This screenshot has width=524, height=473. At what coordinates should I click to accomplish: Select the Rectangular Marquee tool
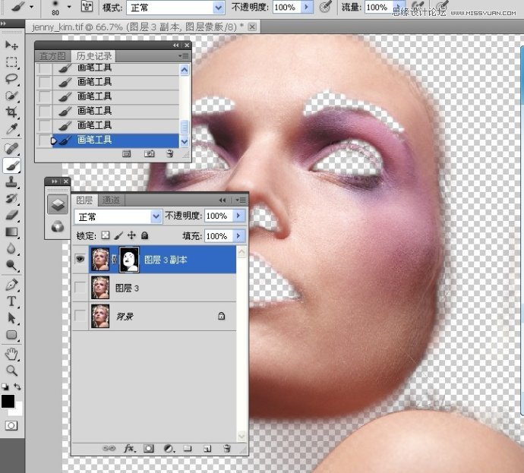(11, 62)
